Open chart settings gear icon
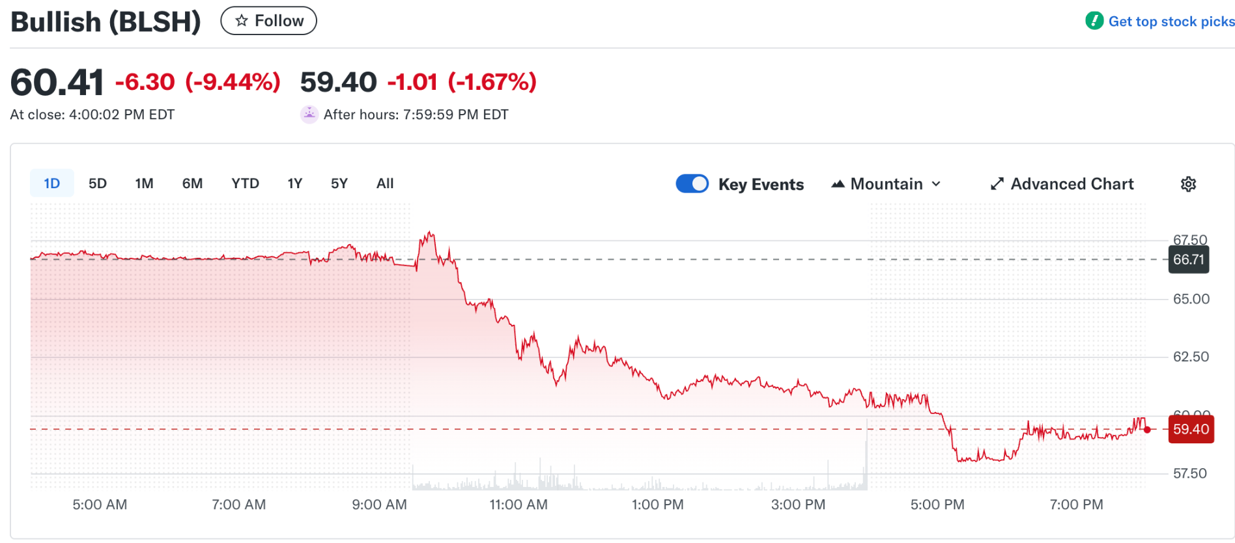 [x=1188, y=184]
